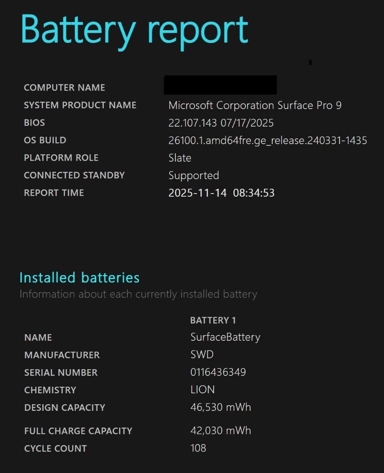This screenshot has height=473, width=384.
Task: Click the Supported connected standby value
Action: click(194, 175)
